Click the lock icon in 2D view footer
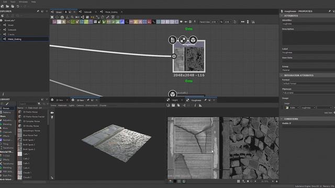 [277, 181]
